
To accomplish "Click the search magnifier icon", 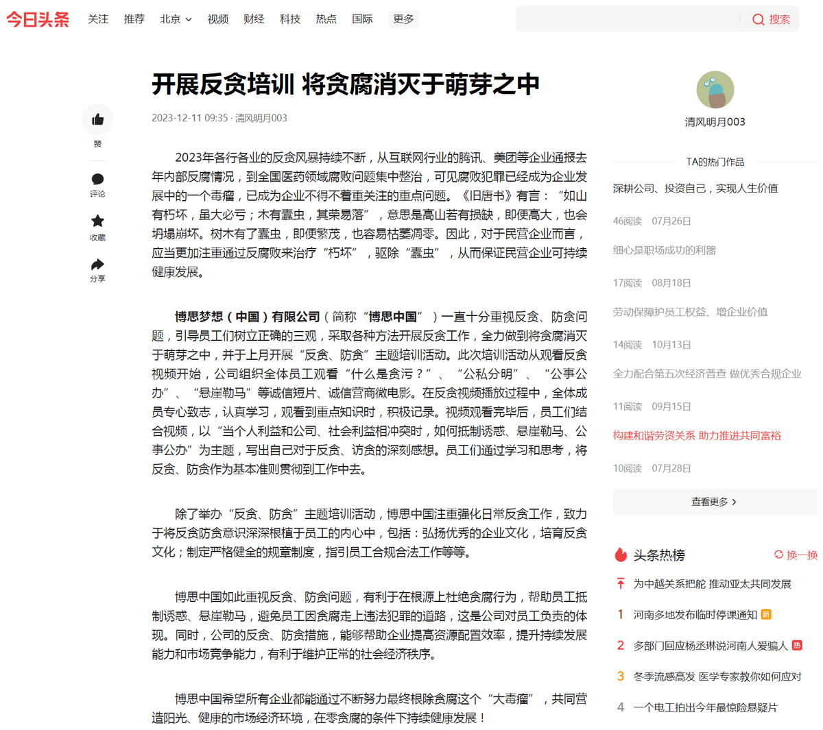I will click(758, 19).
